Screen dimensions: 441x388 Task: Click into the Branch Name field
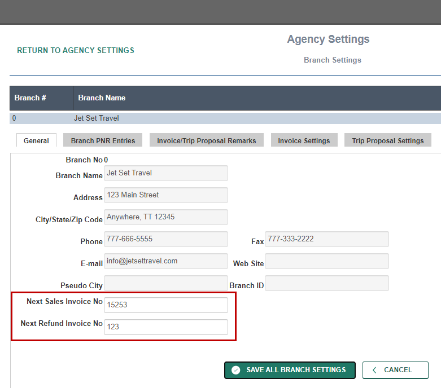click(166, 173)
